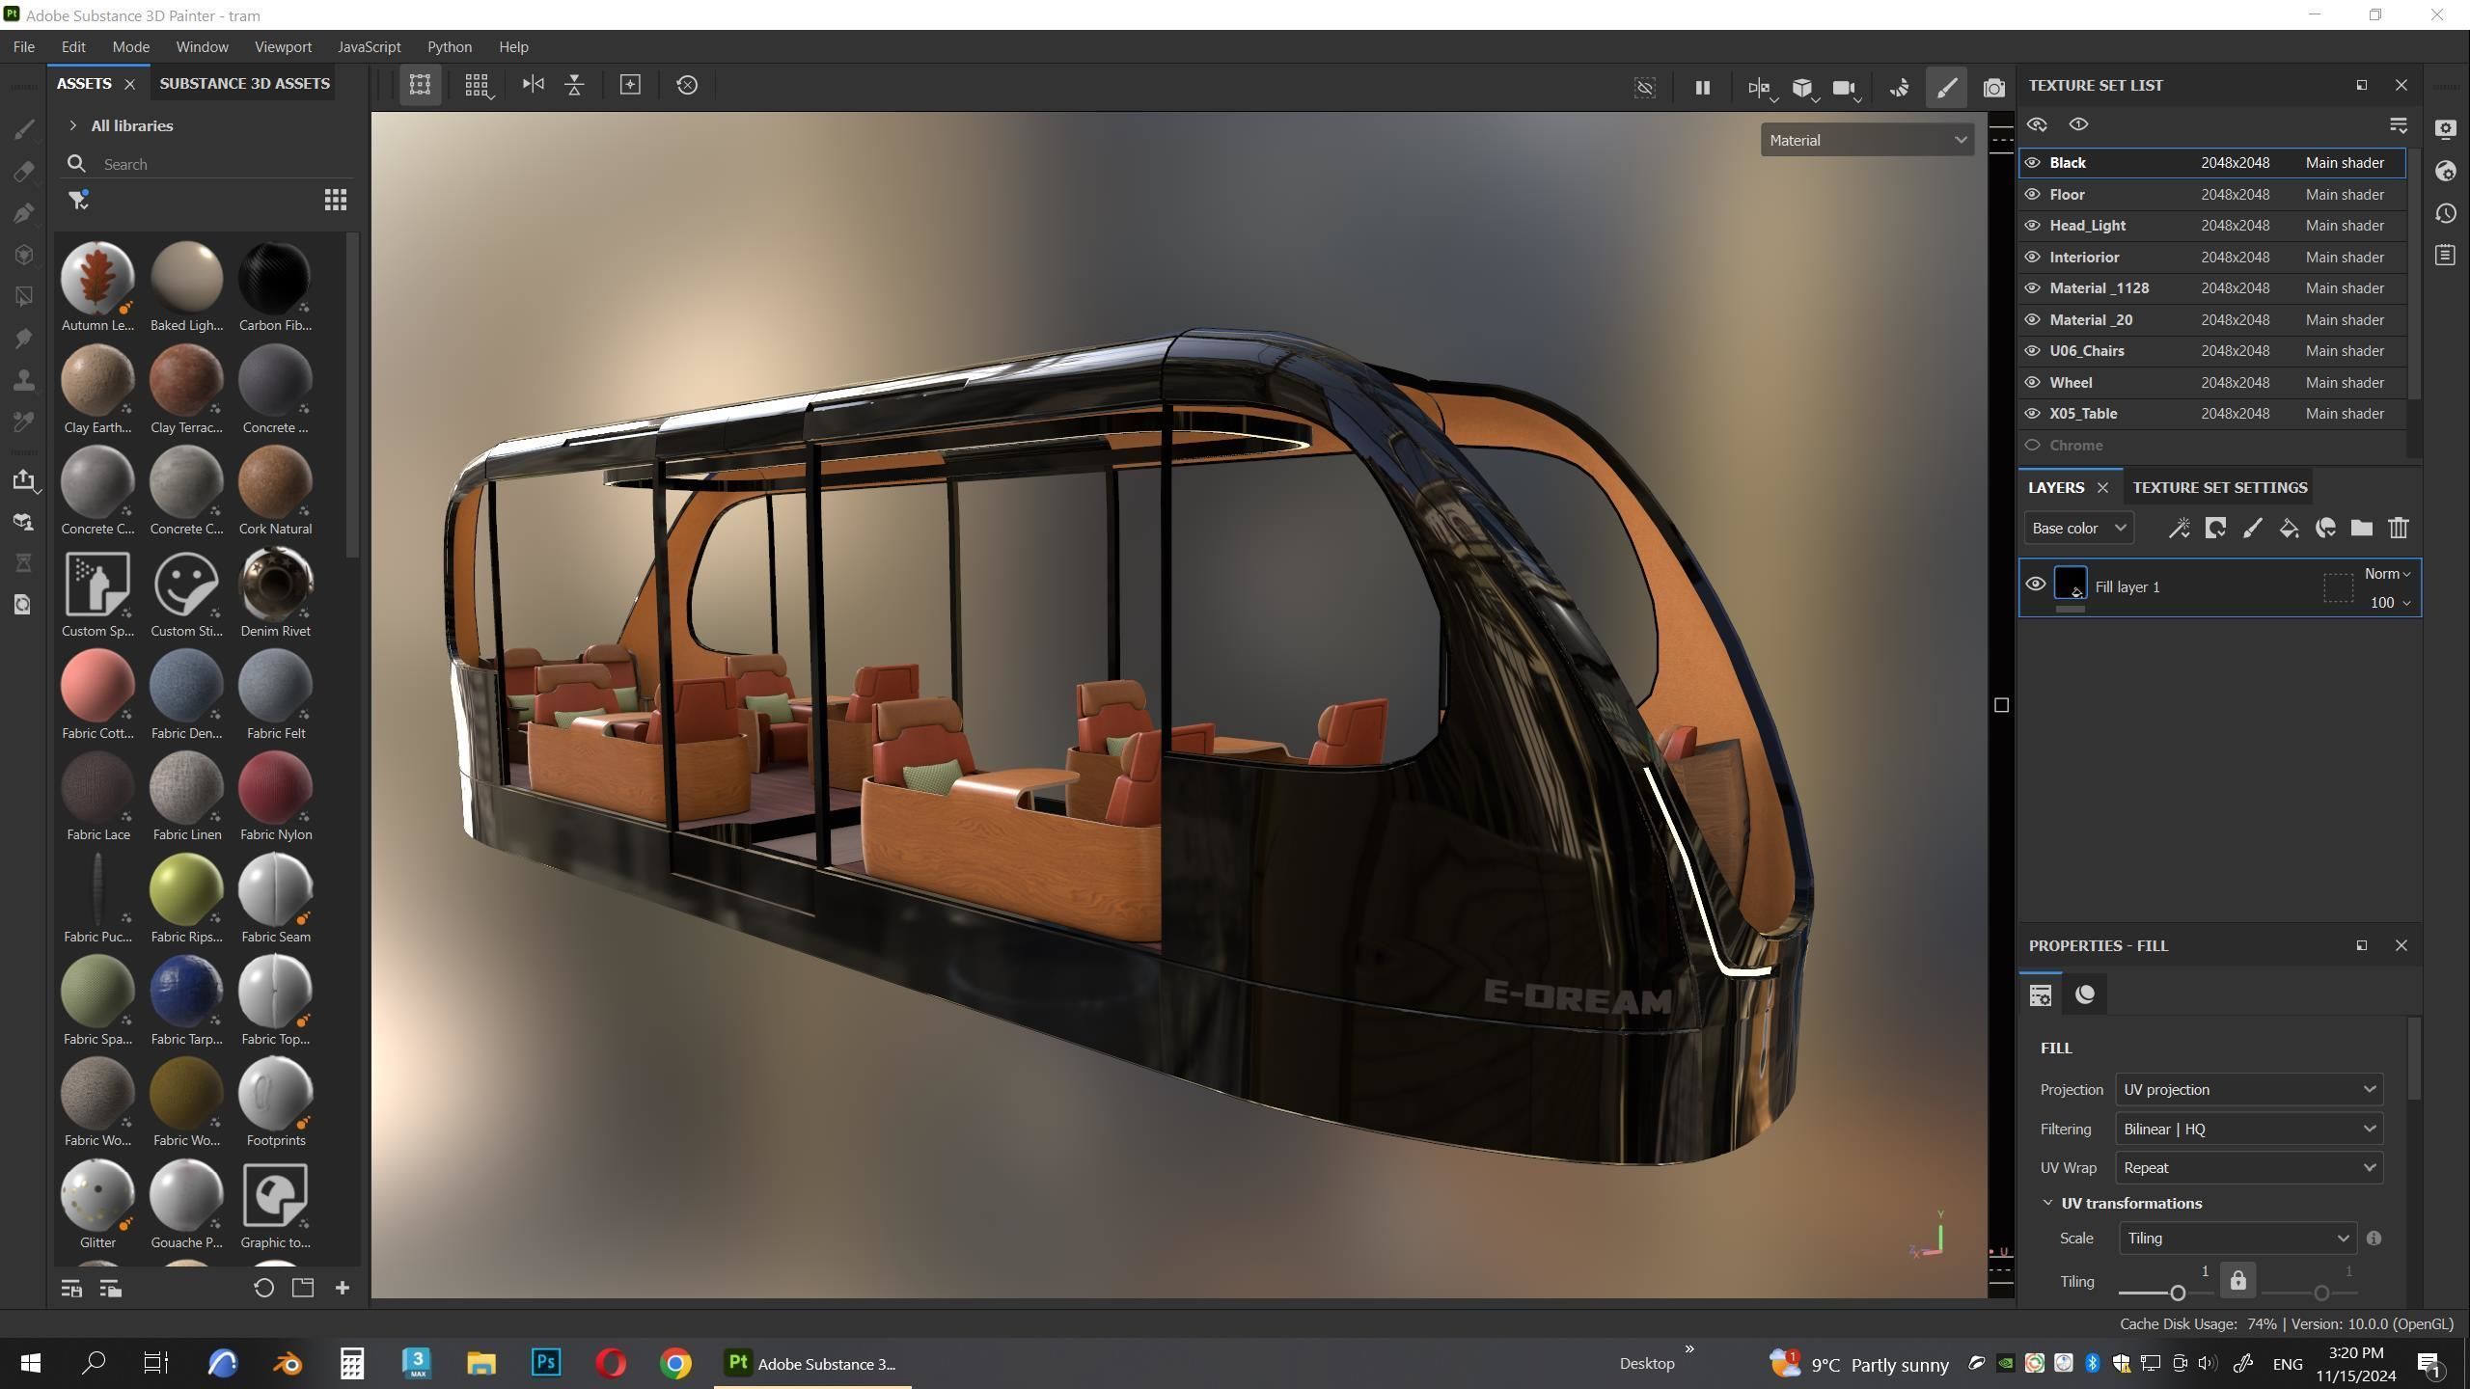Delete the selected layer trash icon

(2399, 528)
